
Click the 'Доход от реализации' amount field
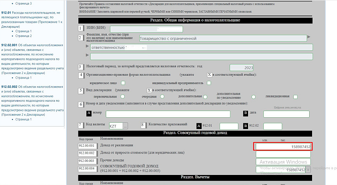coord(283,146)
